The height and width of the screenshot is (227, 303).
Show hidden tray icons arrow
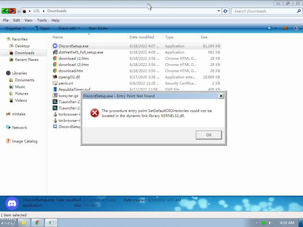tap(256, 223)
